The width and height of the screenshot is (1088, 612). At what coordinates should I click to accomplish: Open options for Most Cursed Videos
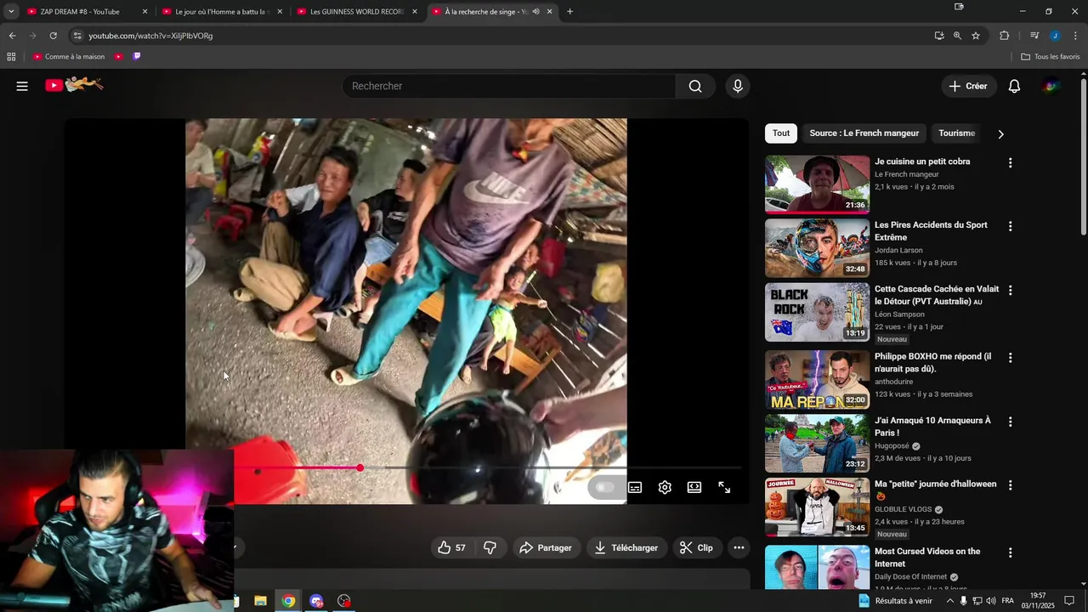[1010, 552]
